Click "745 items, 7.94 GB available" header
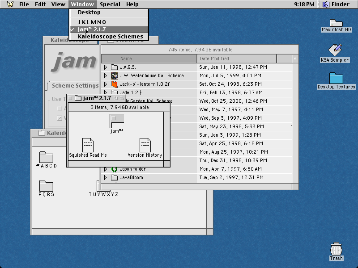 click(200, 50)
